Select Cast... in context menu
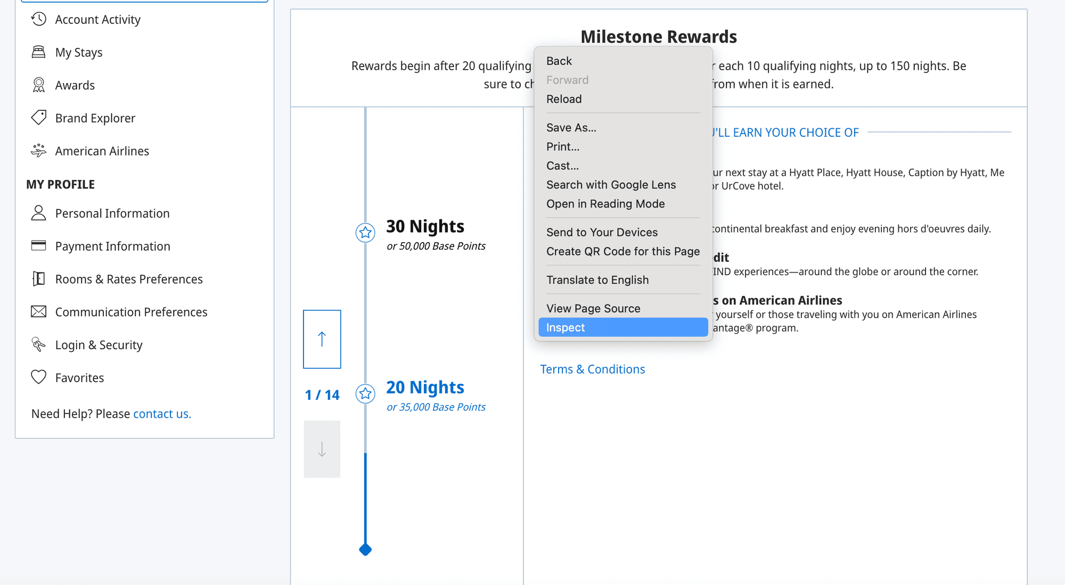The image size is (1065, 585). pos(623,166)
